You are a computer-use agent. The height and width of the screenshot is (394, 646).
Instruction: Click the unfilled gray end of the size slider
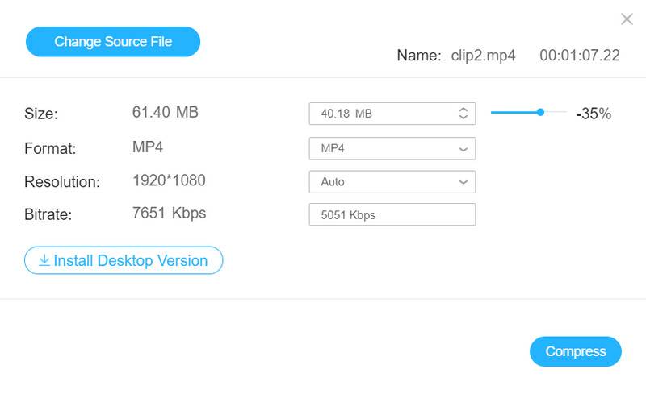[x=556, y=113]
